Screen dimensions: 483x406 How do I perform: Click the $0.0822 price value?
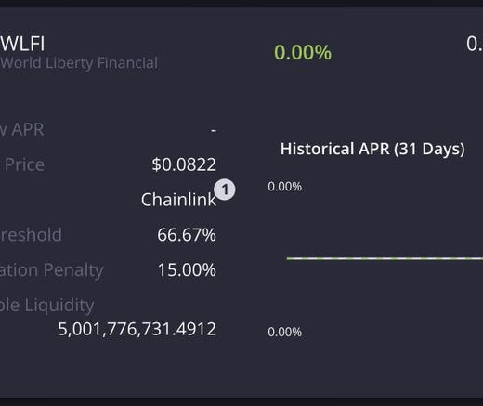tap(184, 164)
